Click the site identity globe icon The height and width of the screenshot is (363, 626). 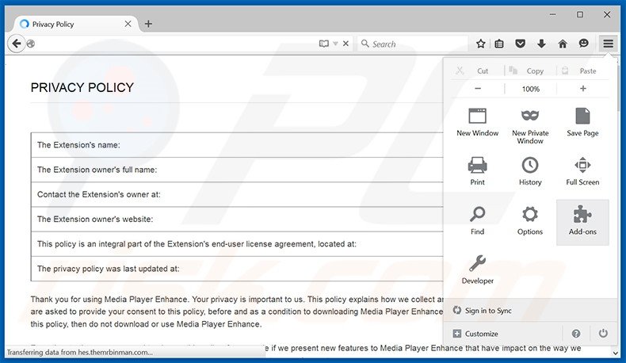click(x=31, y=44)
